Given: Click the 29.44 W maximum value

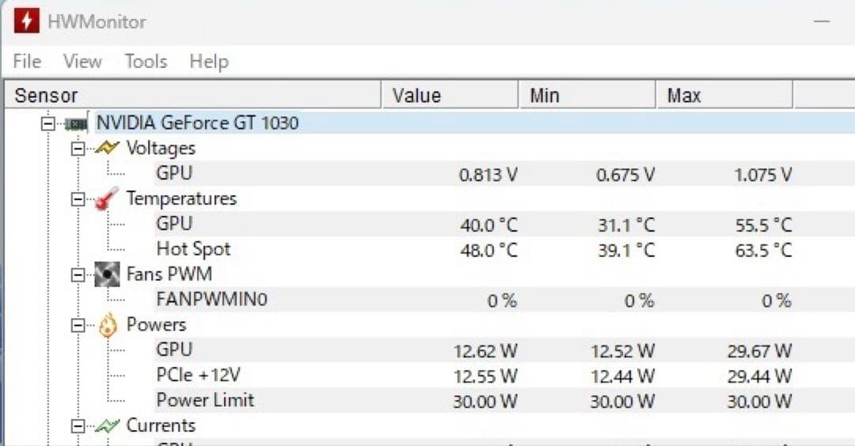Looking at the screenshot, I should click(759, 376).
